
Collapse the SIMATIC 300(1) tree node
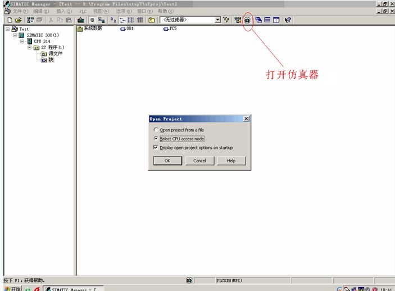pyautogui.click(x=15, y=35)
